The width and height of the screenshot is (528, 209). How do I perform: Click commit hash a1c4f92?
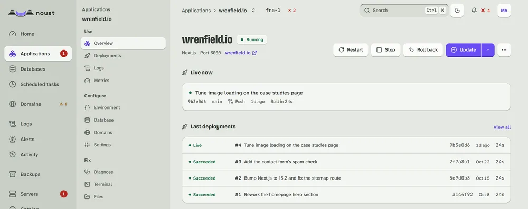463,195
